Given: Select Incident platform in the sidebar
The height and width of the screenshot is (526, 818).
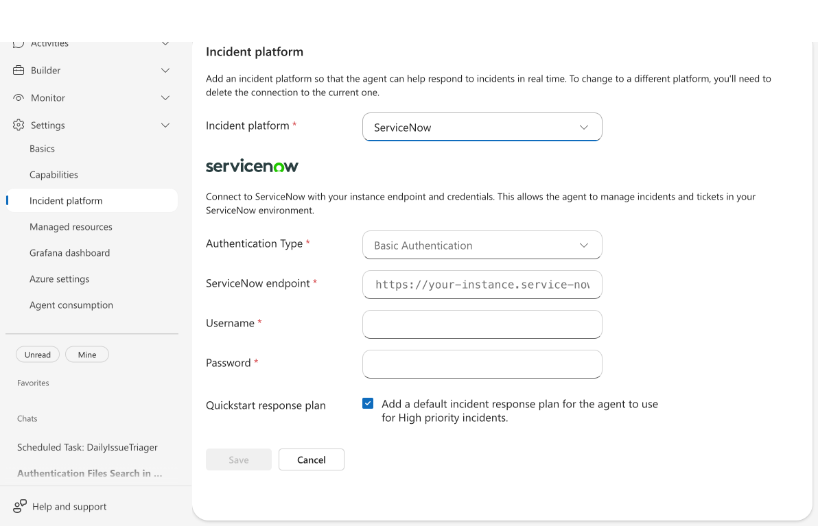Looking at the screenshot, I should click(93, 201).
